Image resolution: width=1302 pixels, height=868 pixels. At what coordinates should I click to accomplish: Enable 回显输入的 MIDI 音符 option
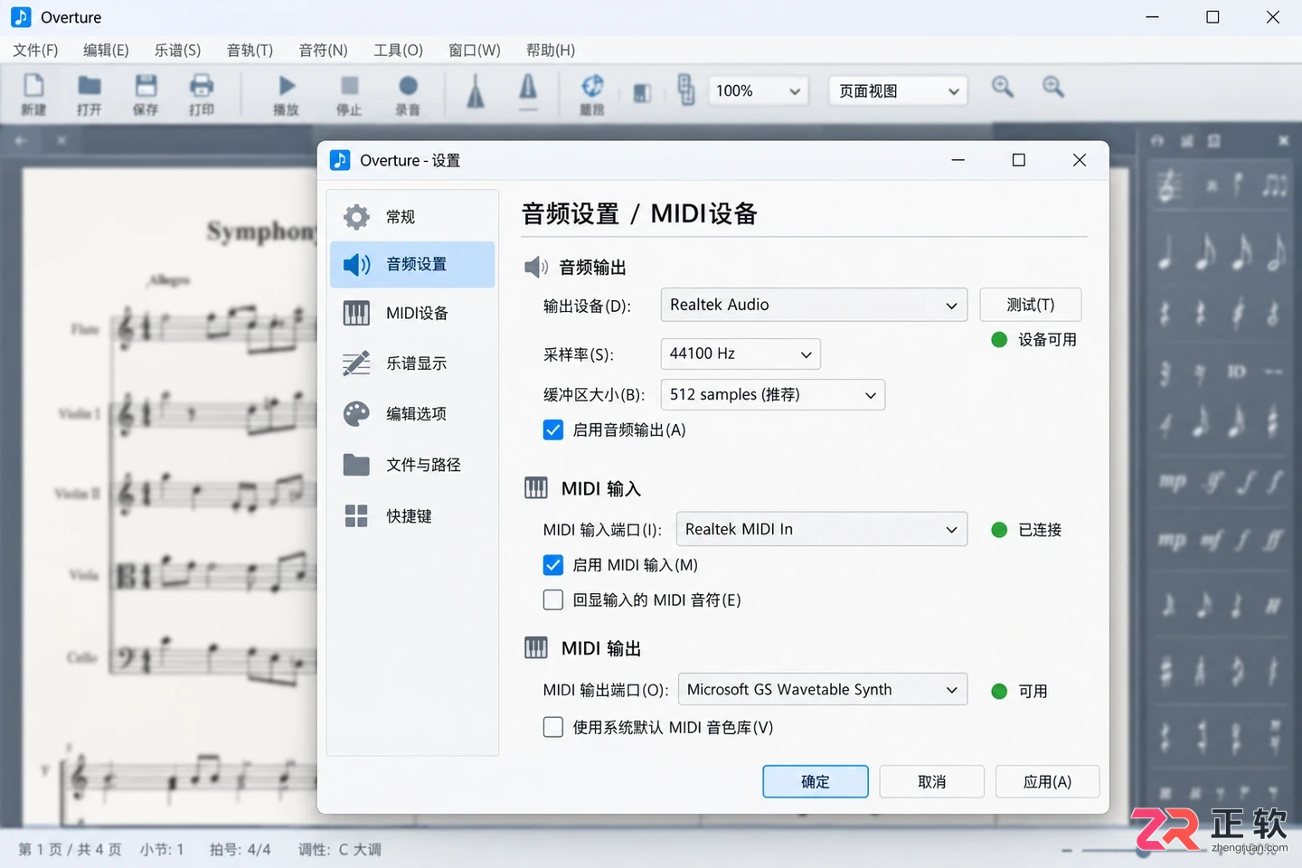point(553,599)
